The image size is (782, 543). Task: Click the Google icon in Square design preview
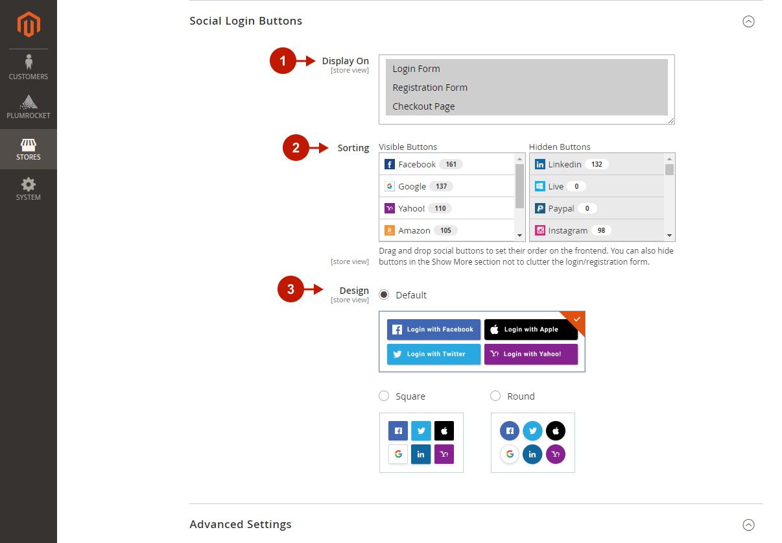tap(398, 454)
